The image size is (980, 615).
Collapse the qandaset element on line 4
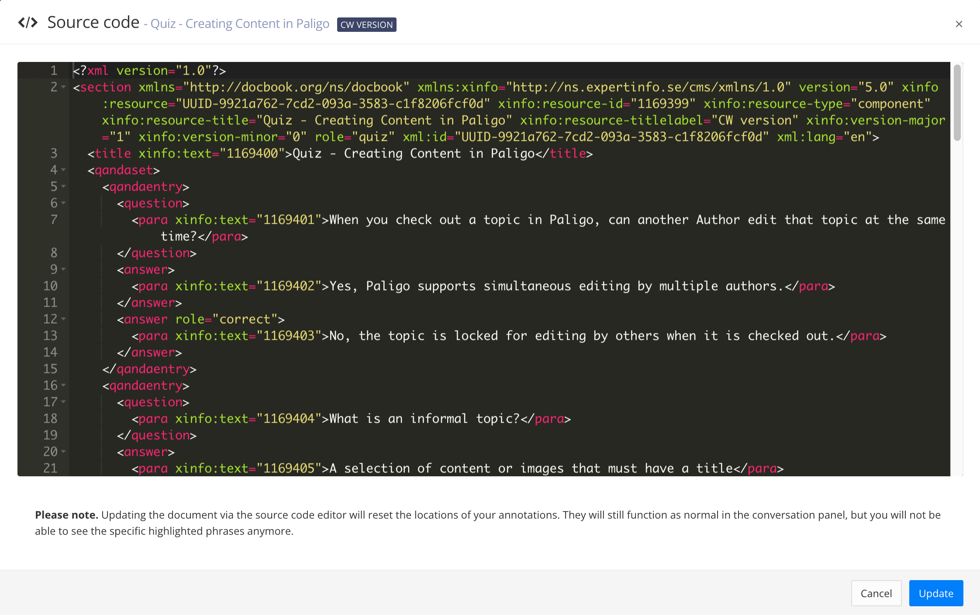(x=63, y=170)
